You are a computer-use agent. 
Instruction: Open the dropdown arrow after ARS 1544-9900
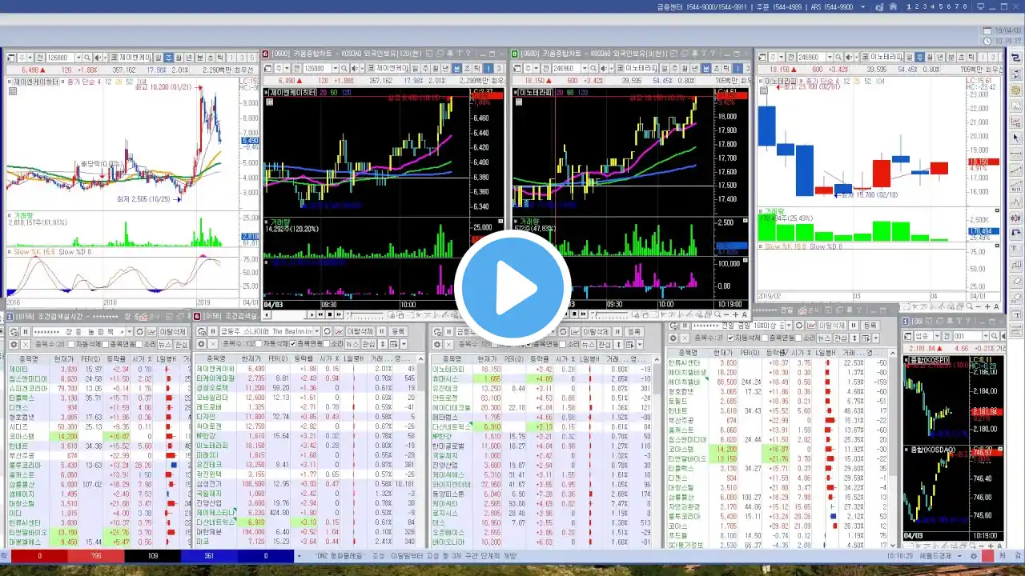(863, 6)
